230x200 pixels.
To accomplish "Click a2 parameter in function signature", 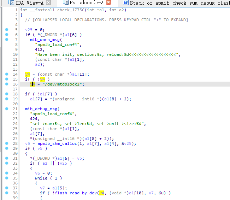I will 121,10.
